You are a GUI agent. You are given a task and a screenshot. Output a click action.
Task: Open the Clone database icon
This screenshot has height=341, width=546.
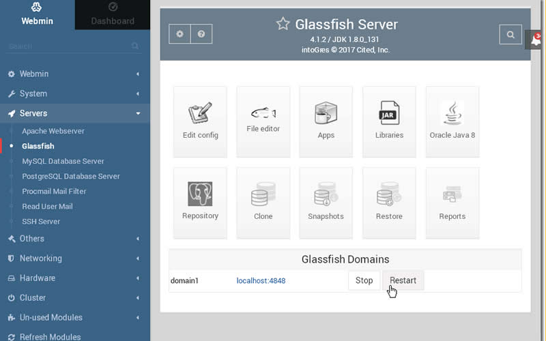point(263,203)
